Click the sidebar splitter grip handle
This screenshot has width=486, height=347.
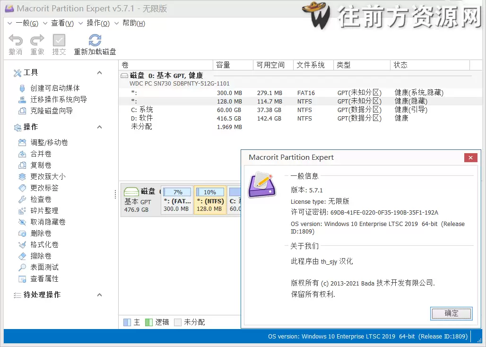pyautogui.click(x=115, y=194)
